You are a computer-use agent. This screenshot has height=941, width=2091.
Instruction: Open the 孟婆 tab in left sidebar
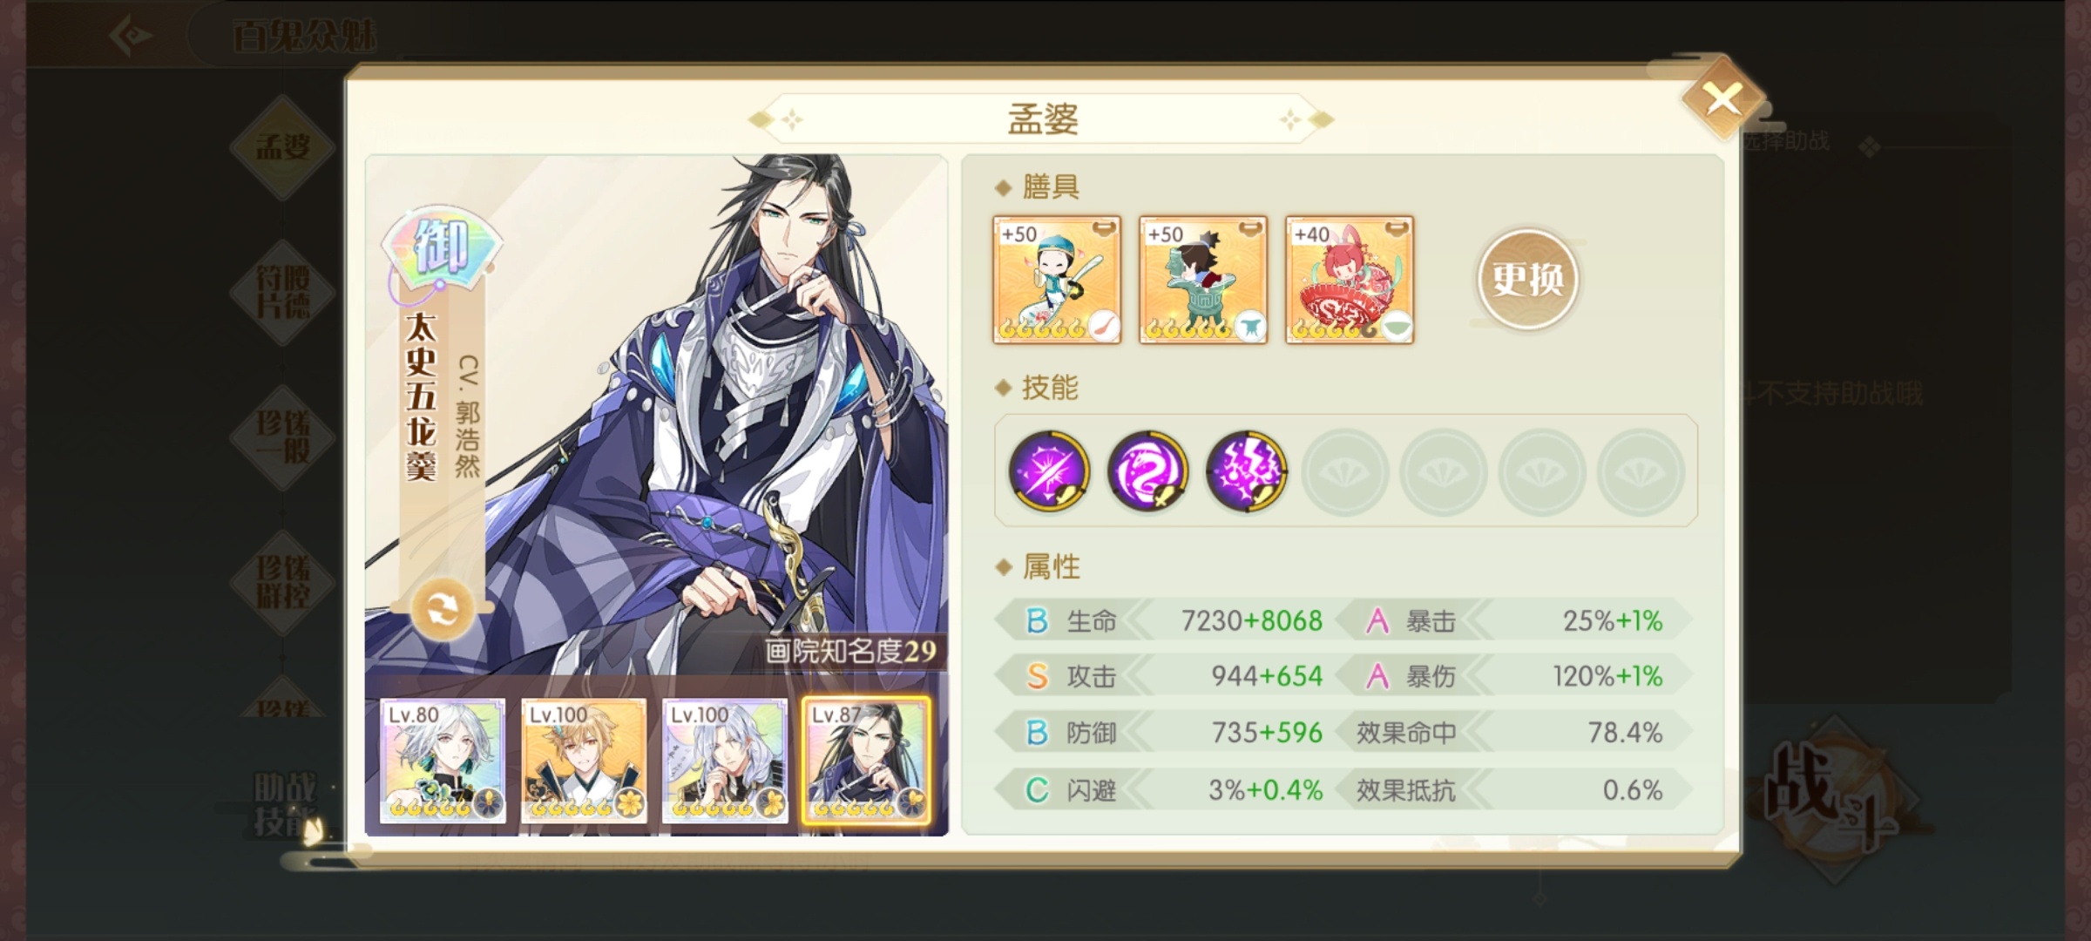282,146
